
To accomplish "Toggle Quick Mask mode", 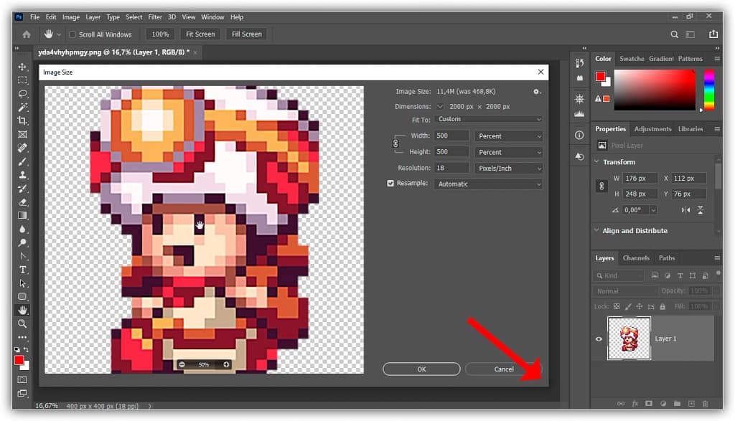I will point(22,380).
